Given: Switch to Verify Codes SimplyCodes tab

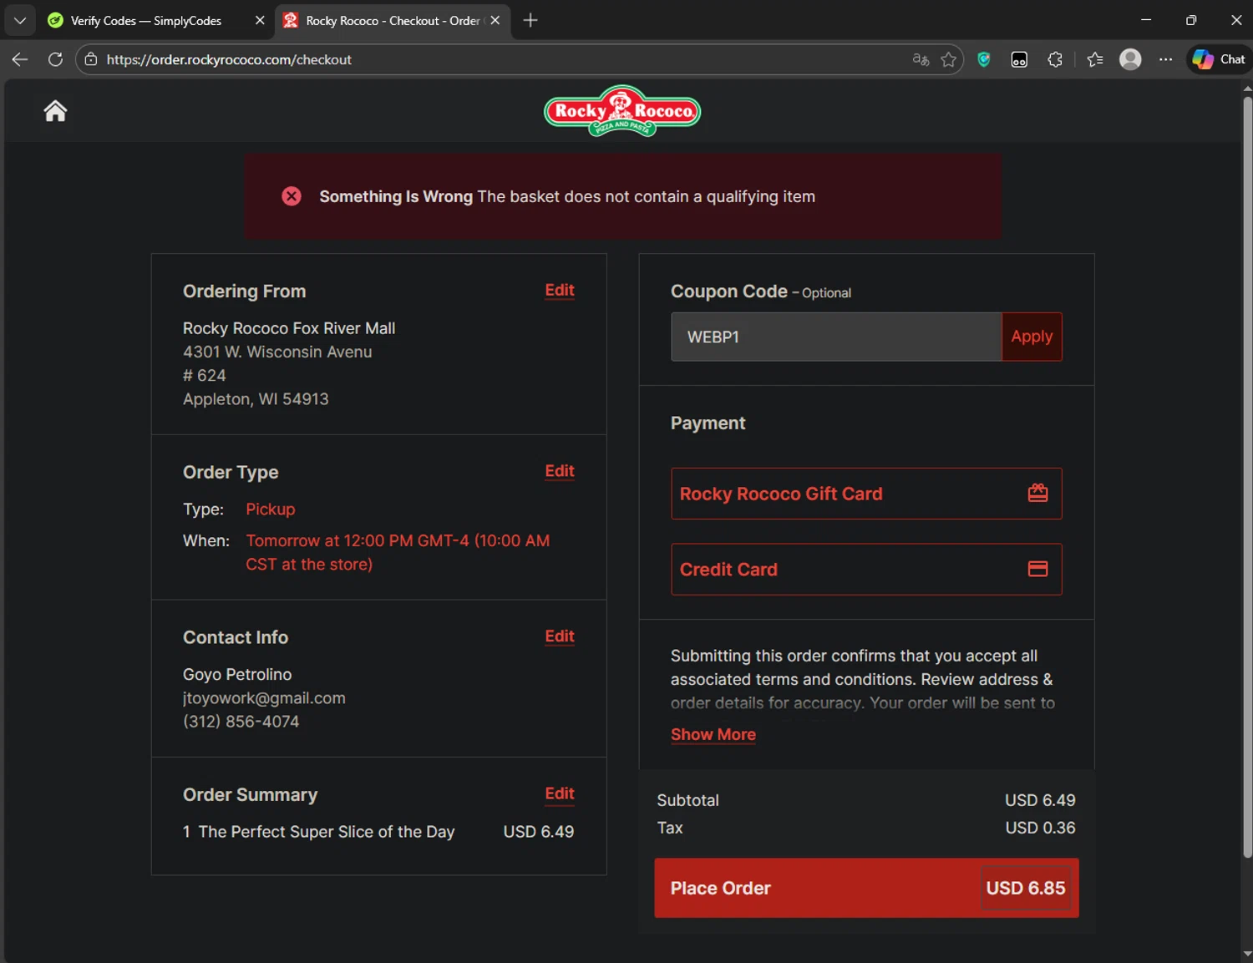Looking at the screenshot, I should [146, 21].
